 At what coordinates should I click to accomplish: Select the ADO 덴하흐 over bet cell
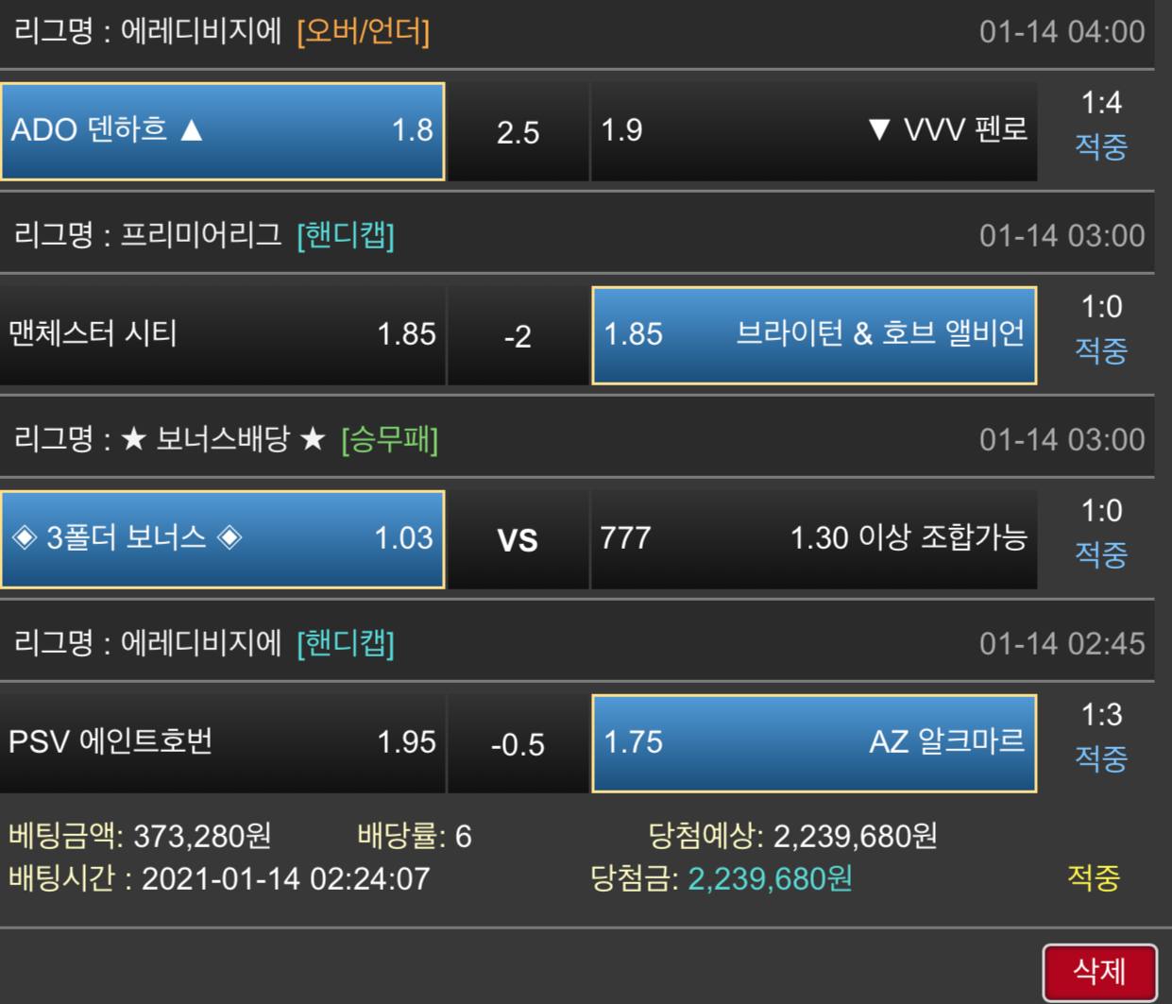(x=222, y=131)
